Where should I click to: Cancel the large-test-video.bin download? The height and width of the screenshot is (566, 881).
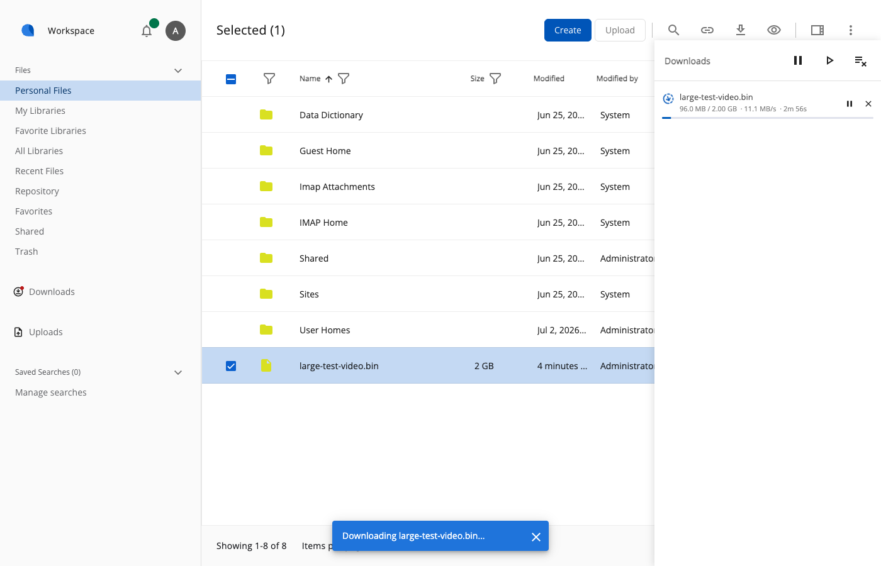pos(868,104)
